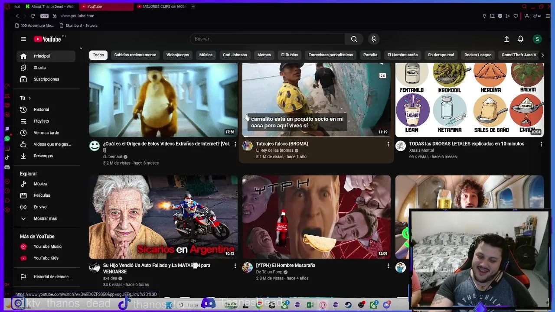Open the browser easy setup menu icon
This screenshot has width=555, height=312.
pos(547,16)
